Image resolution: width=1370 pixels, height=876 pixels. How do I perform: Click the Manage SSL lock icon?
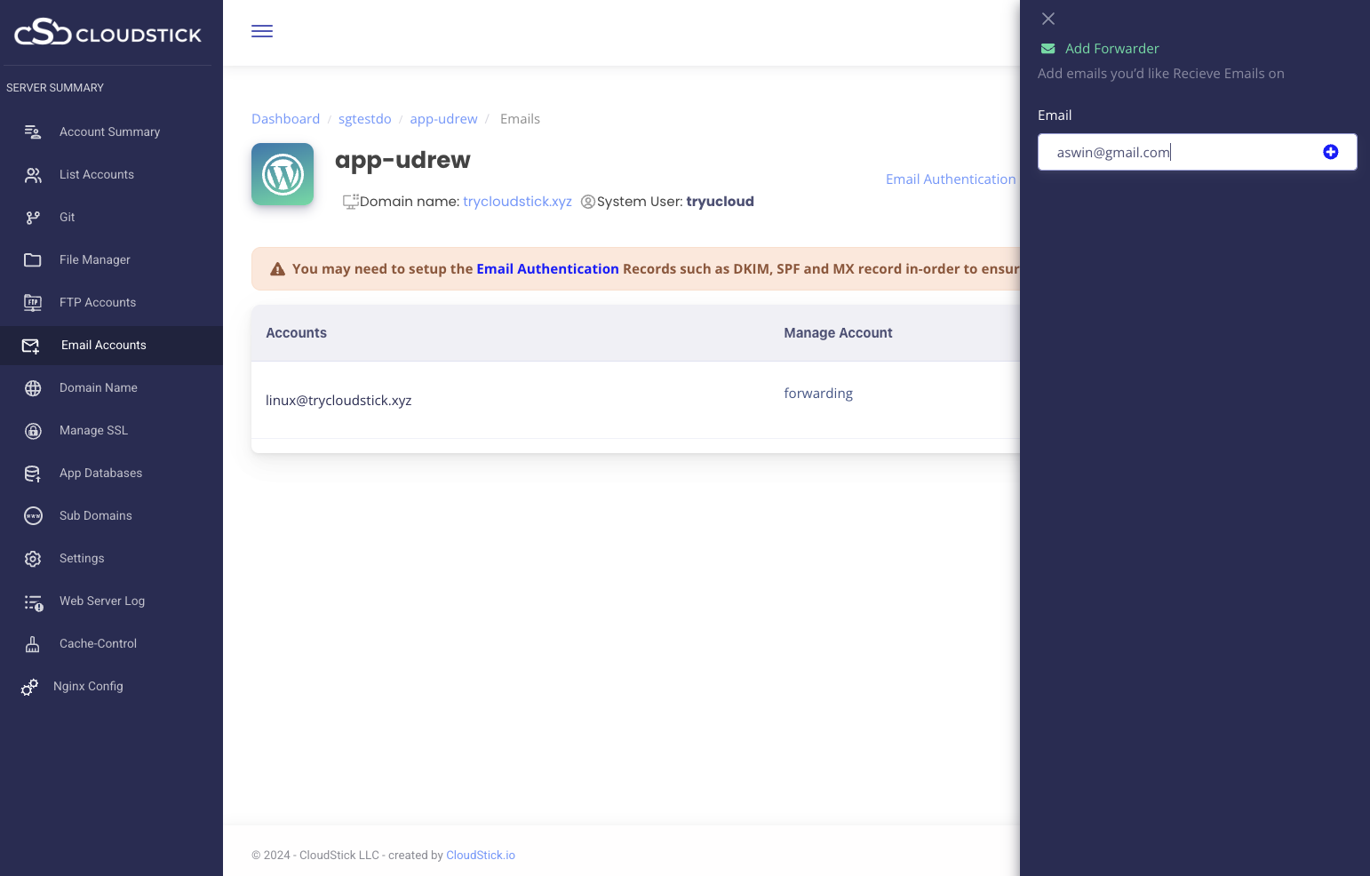pyautogui.click(x=33, y=431)
